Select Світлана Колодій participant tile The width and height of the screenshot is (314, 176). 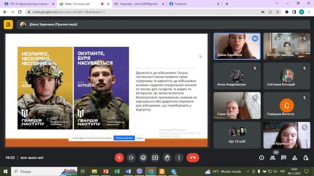click(287, 76)
